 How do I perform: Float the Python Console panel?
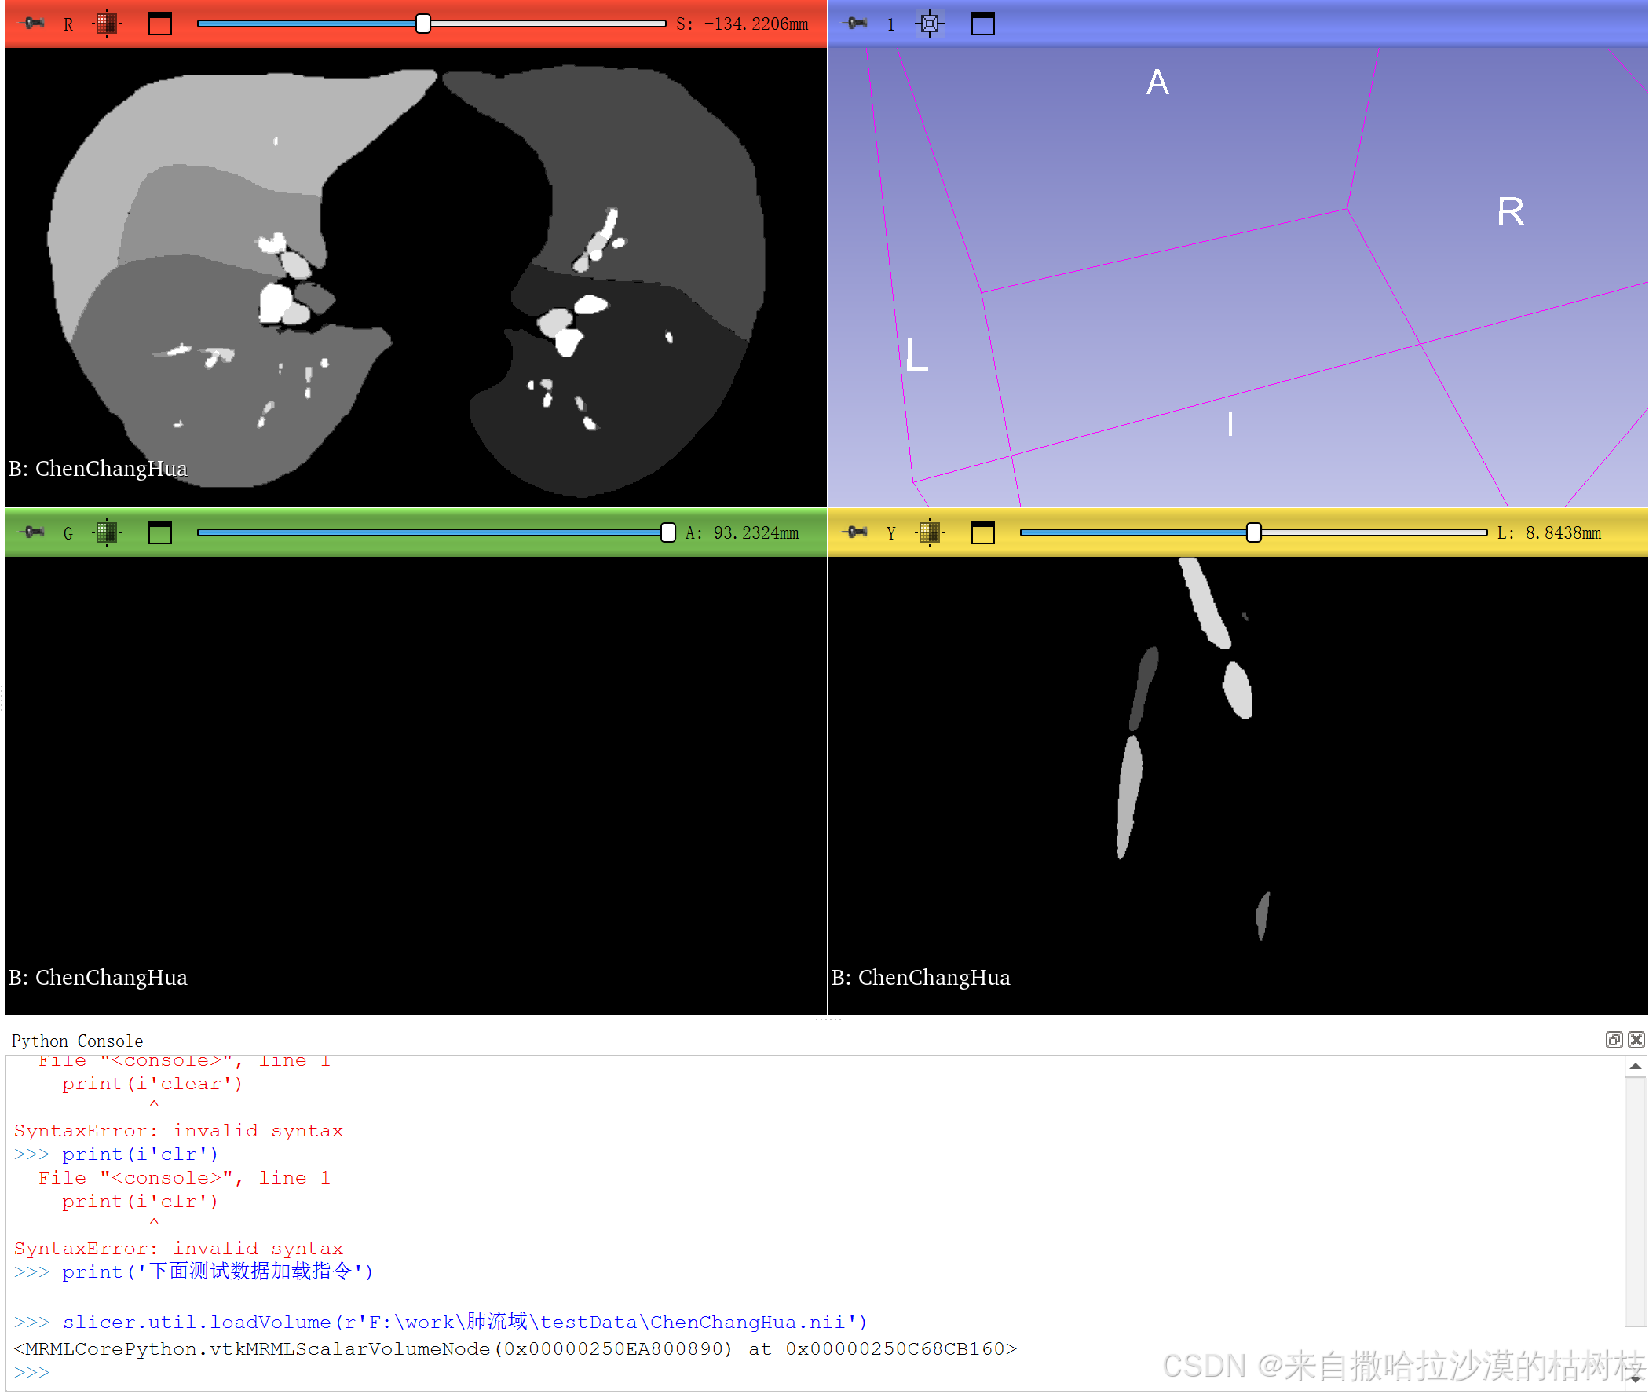pyautogui.click(x=1614, y=1040)
